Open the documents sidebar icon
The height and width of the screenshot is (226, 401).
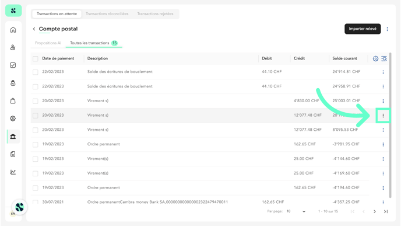click(13, 154)
